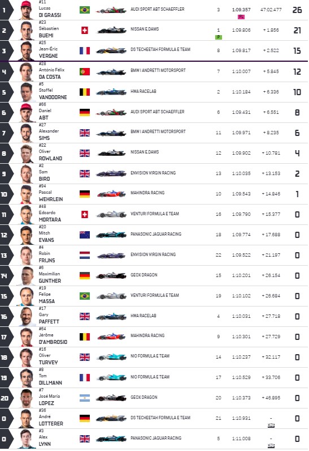Viewport: 309px width, 451px height.
Task: Click the green P pole position badge
Action: pos(219,37)
